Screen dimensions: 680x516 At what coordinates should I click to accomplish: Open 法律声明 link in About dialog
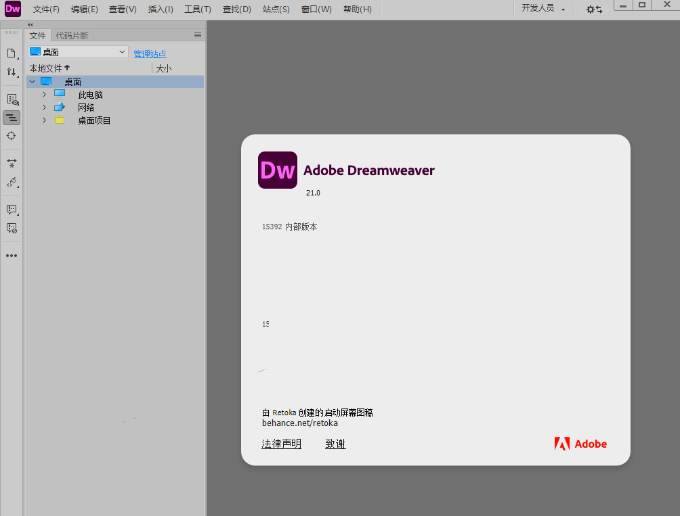282,444
